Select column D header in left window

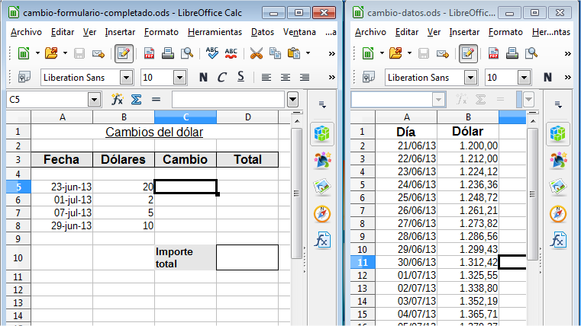[x=247, y=117]
